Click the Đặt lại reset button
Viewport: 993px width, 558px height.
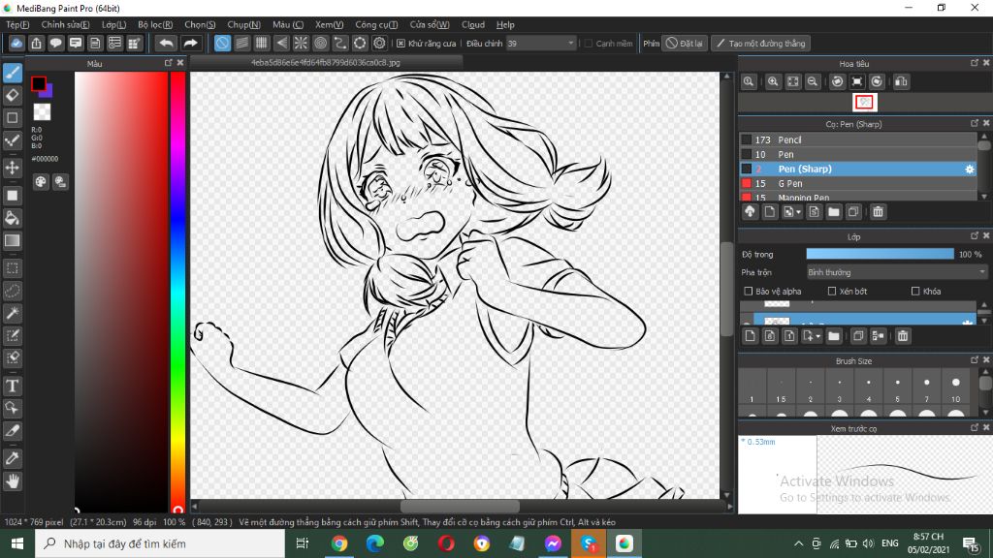[685, 43]
